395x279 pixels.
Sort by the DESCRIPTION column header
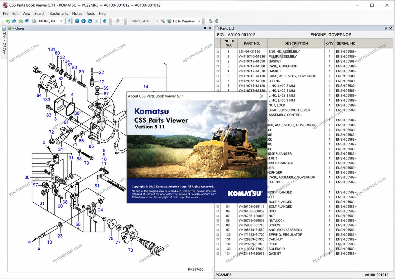click(296, 43)
